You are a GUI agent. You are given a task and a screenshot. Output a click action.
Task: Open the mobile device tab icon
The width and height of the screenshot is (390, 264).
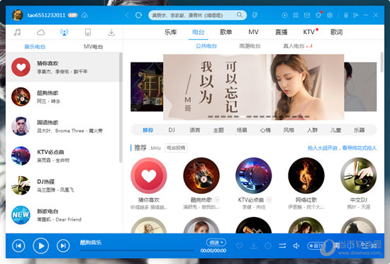click(88, 33)
